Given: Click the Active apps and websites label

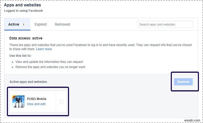Looking at the screenshot, I should [28, 82].
